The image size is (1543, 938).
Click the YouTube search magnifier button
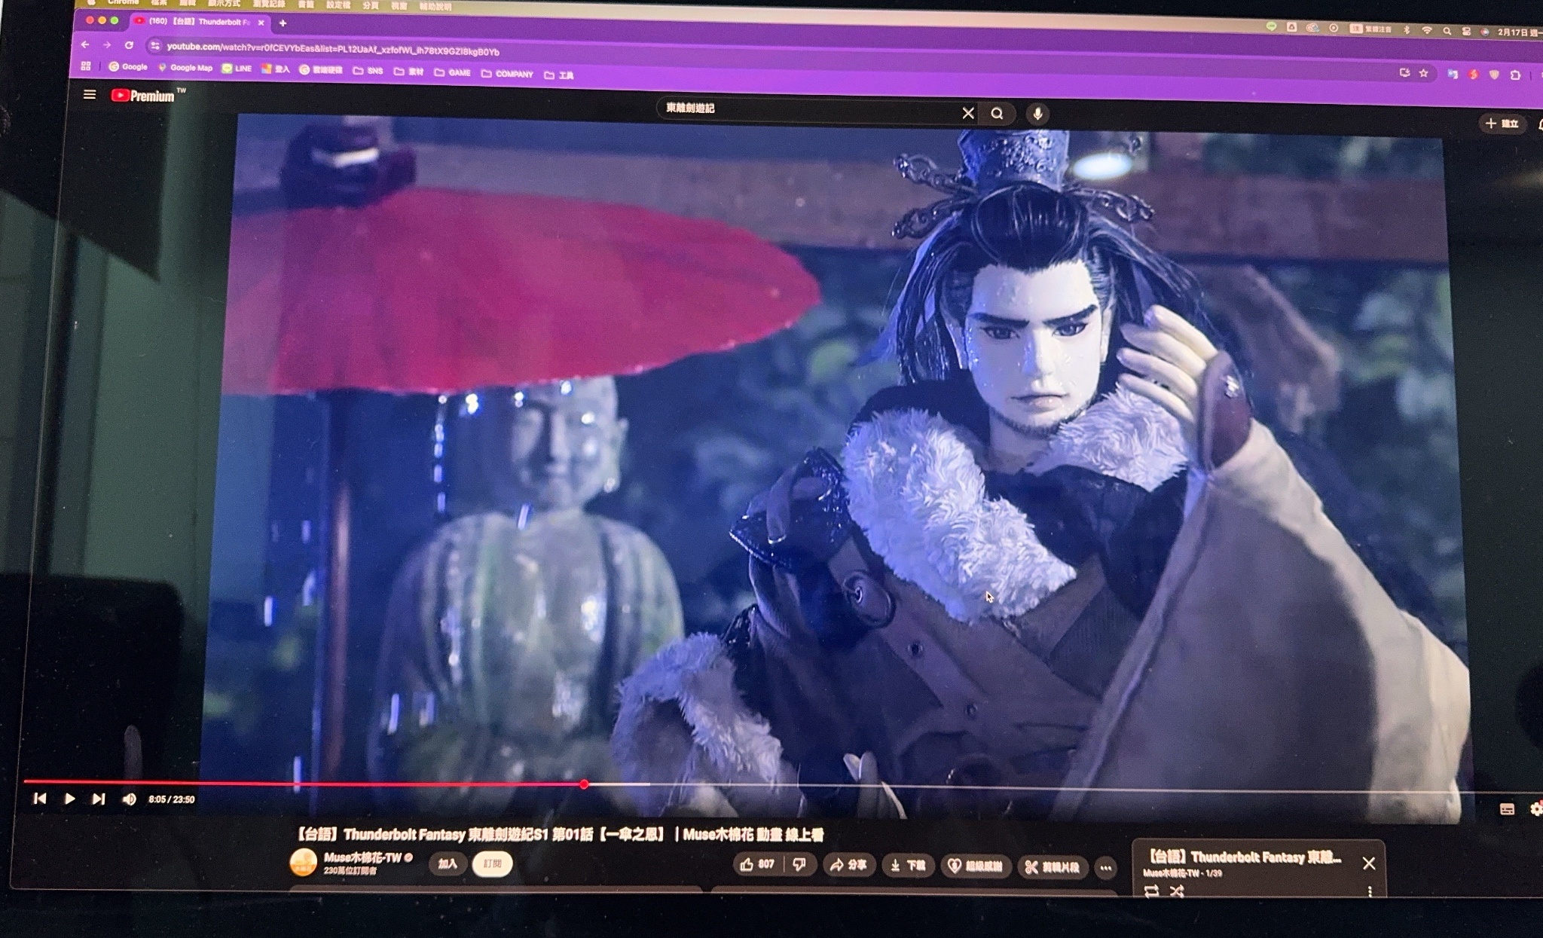coord(998,114)
